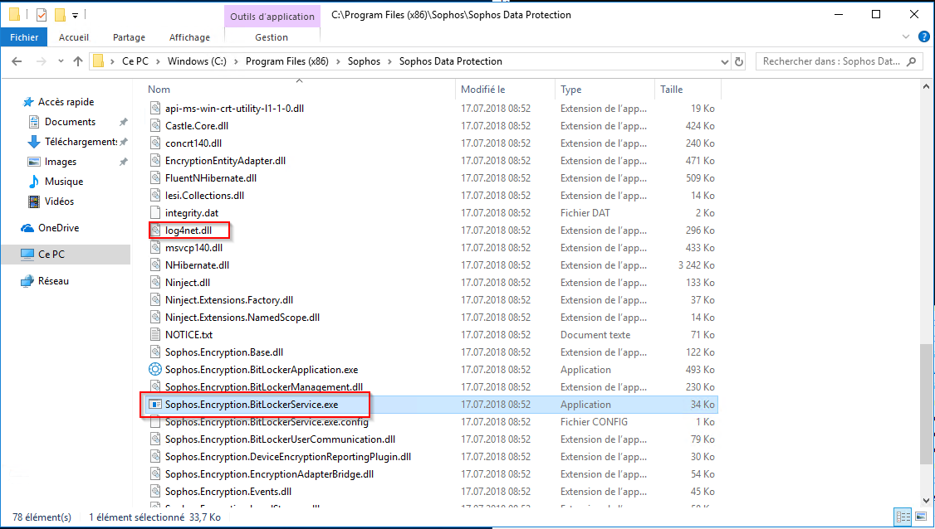Refresh the folder view
Viewport: 935px width, 529px height.
tap(739, 61)
